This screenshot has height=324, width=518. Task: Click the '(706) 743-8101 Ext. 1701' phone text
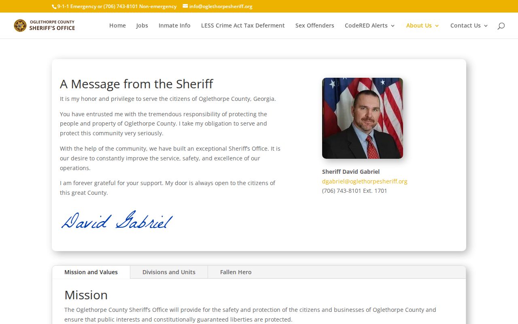(355, 191)
